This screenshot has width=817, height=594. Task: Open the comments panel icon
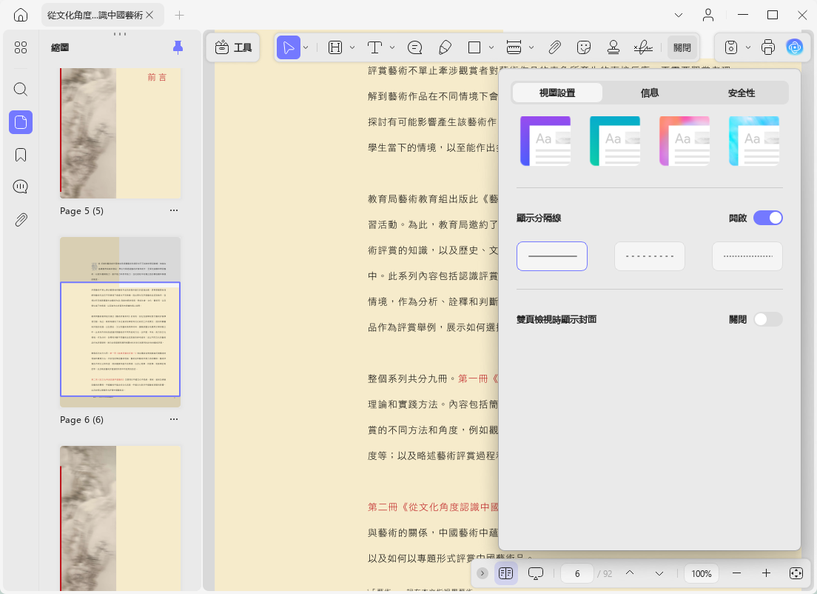pos(20,187)
